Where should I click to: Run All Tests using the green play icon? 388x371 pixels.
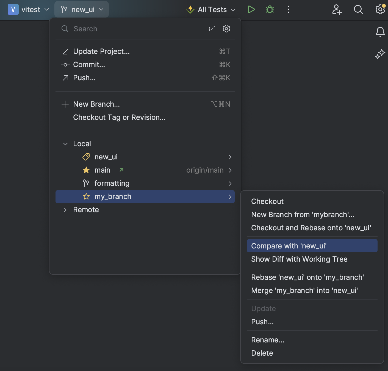pos(251,9)
